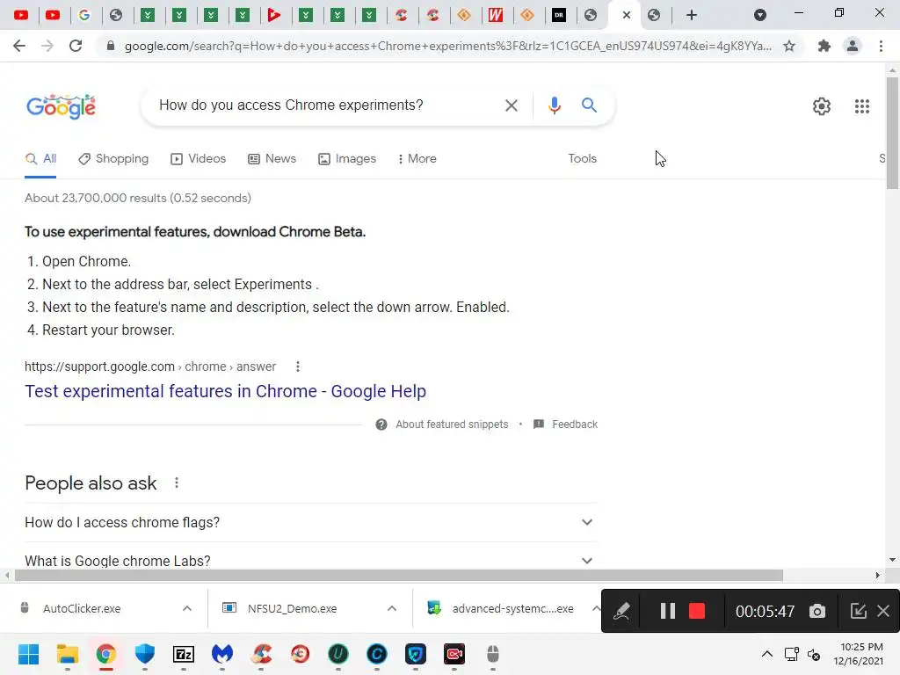Switch to Shopping results tab
The height and width of the screenshot is (675, 900).
pos(113,159)
